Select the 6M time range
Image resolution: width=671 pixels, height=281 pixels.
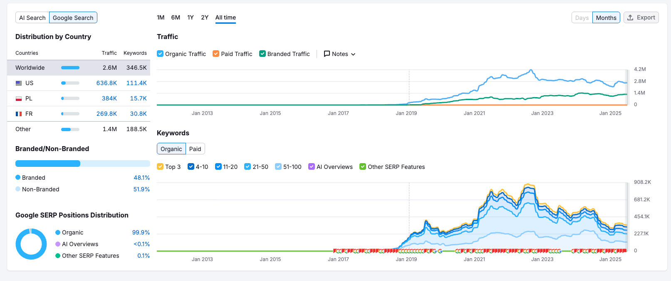coord(176,17)
